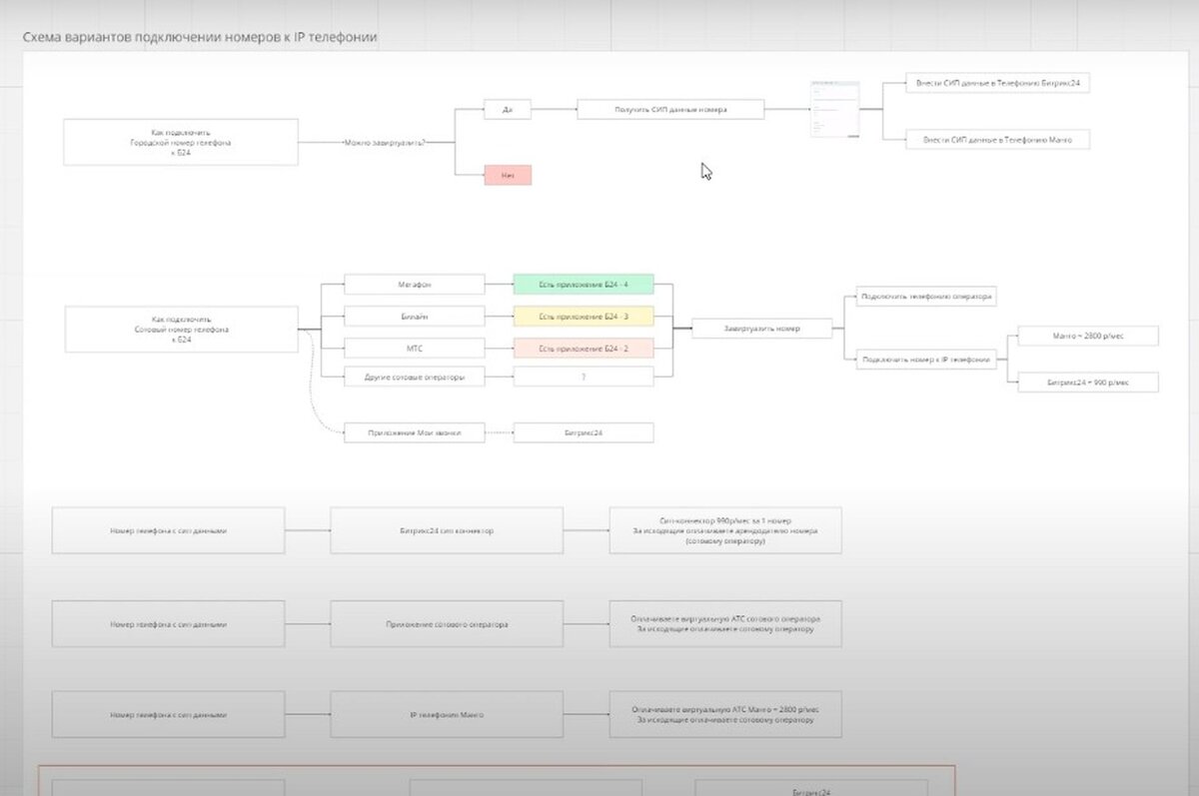Click the 'Можно завиртуалить?' label
This screenshot has height=796, width=1199.
coord(385,143)
